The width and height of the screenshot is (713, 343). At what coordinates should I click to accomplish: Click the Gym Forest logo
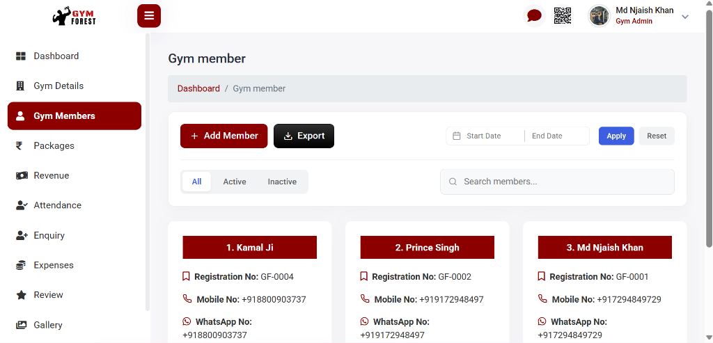[x=74, y=16]
